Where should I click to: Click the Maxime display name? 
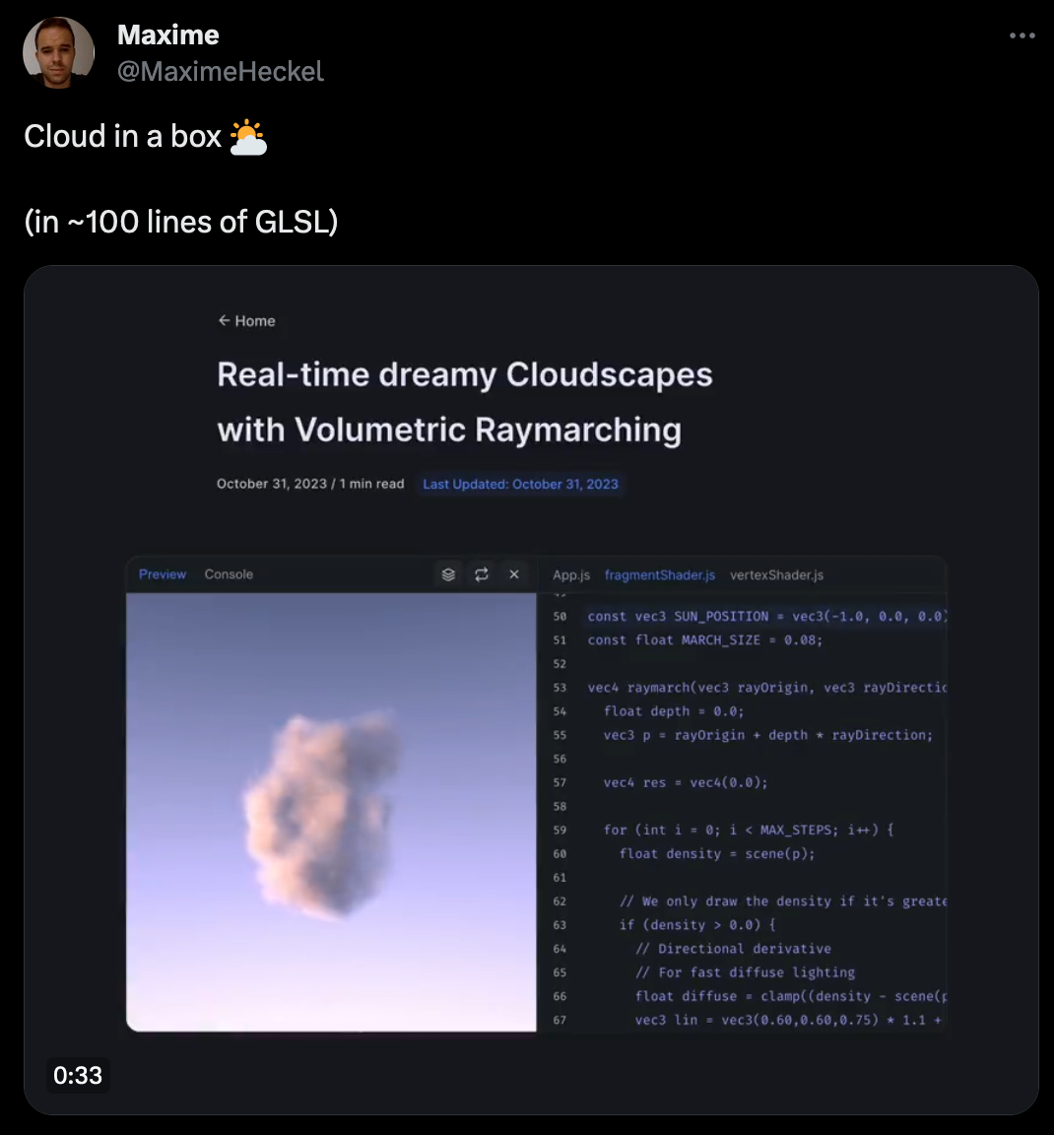pyautogui.click(x=167, y=34)
